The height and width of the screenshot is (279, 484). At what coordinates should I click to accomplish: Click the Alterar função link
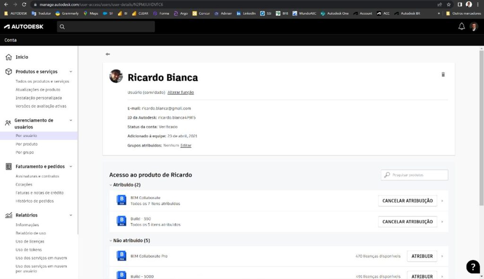tap(181, 93)
